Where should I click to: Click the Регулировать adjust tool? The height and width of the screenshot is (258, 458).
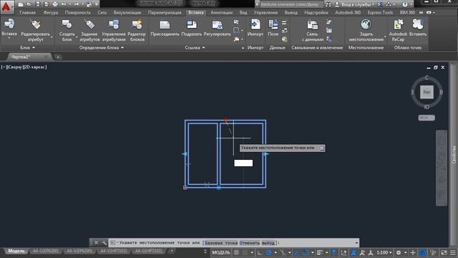218,28
